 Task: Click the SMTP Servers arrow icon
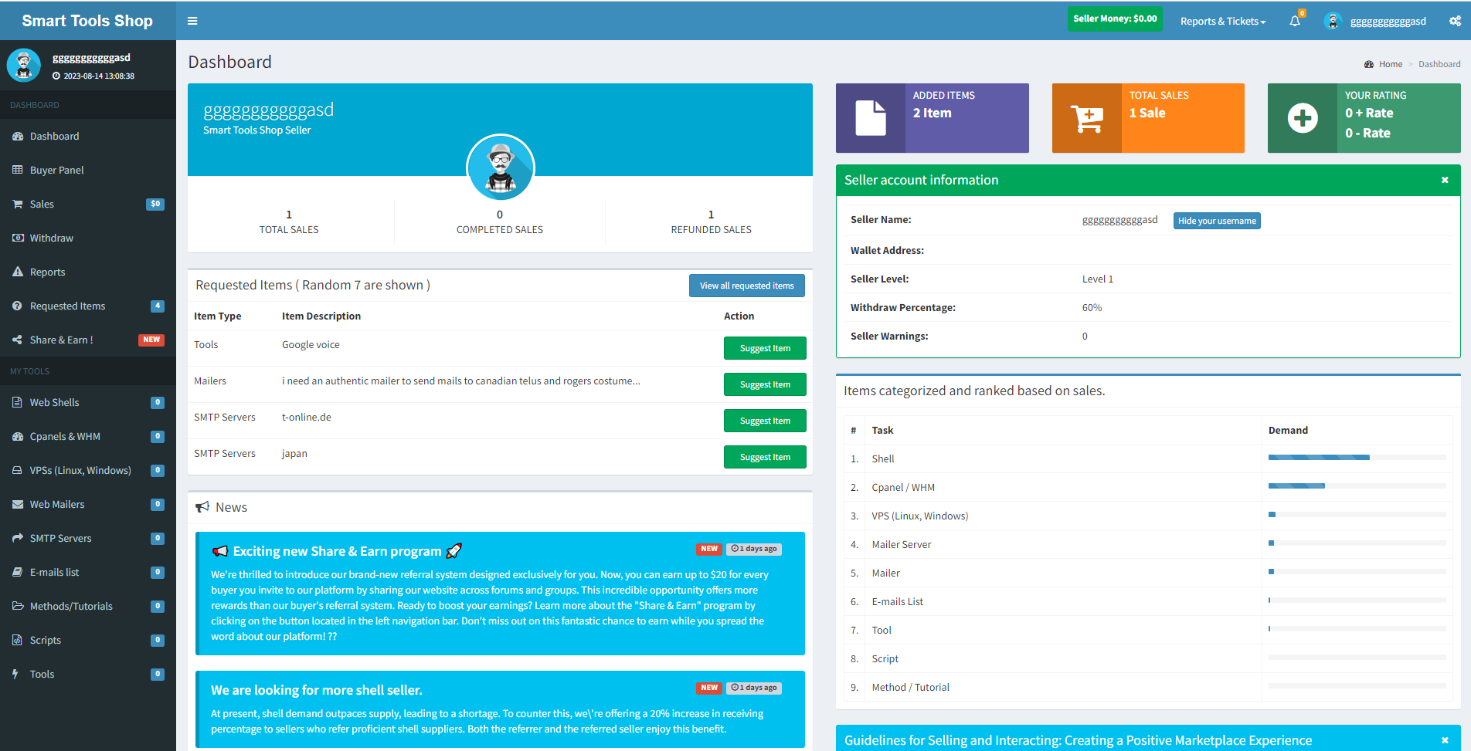coord(18,538)
